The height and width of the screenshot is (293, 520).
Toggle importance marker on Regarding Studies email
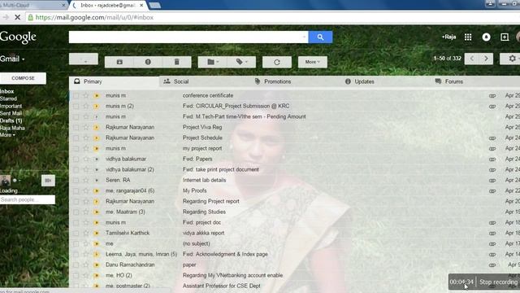97,212
